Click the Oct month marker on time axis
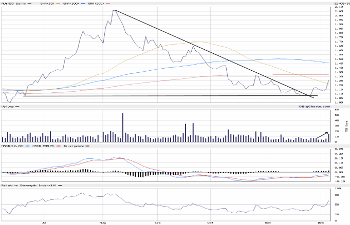Viewport: 350px width, 225px height. click(x=210, y=223)
